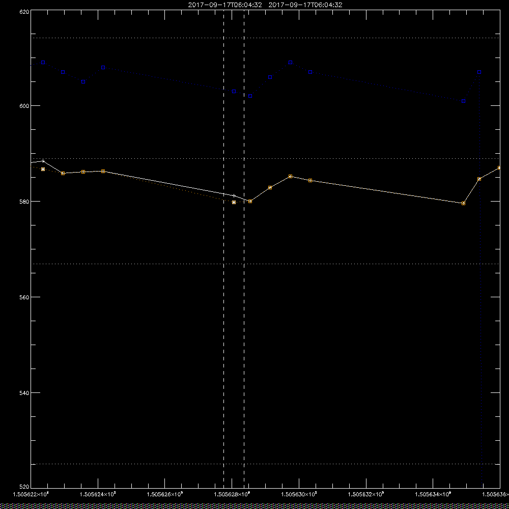Image resolution: width=509 pixels, height=509 pixels.
Task: Select the 540 y-axis label
Action: point(24,392)
